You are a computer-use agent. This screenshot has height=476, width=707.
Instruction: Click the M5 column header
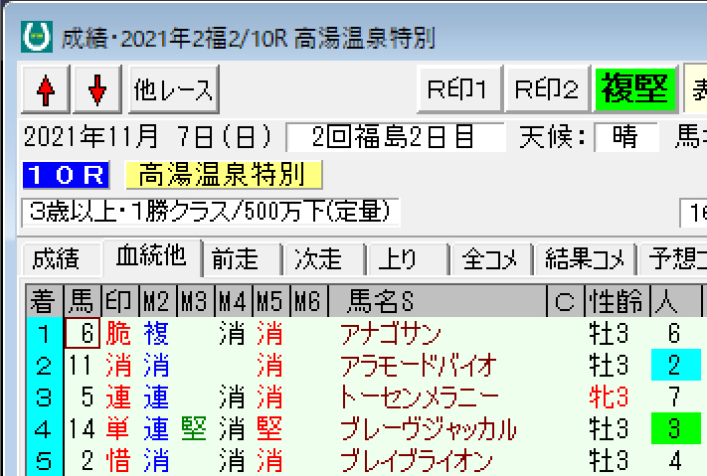click(271, 301)
